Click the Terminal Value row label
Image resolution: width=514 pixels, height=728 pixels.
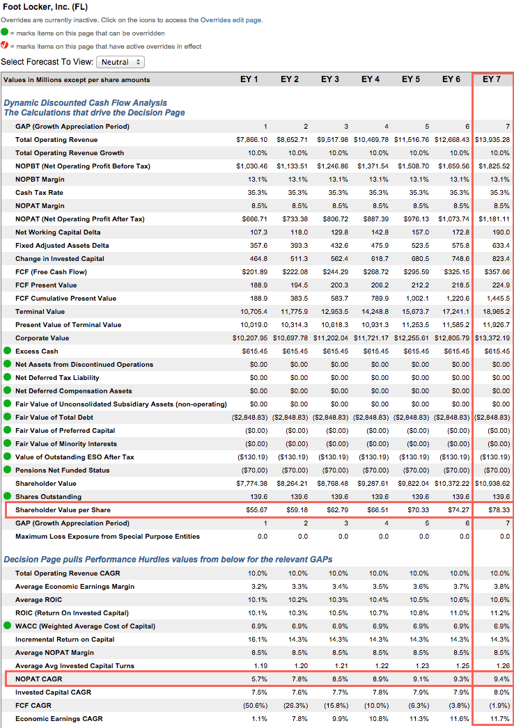click(40, 312)
